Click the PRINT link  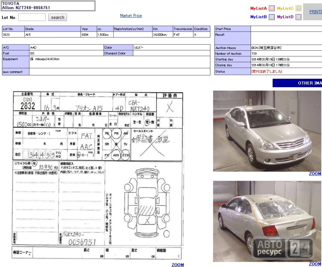316,12
